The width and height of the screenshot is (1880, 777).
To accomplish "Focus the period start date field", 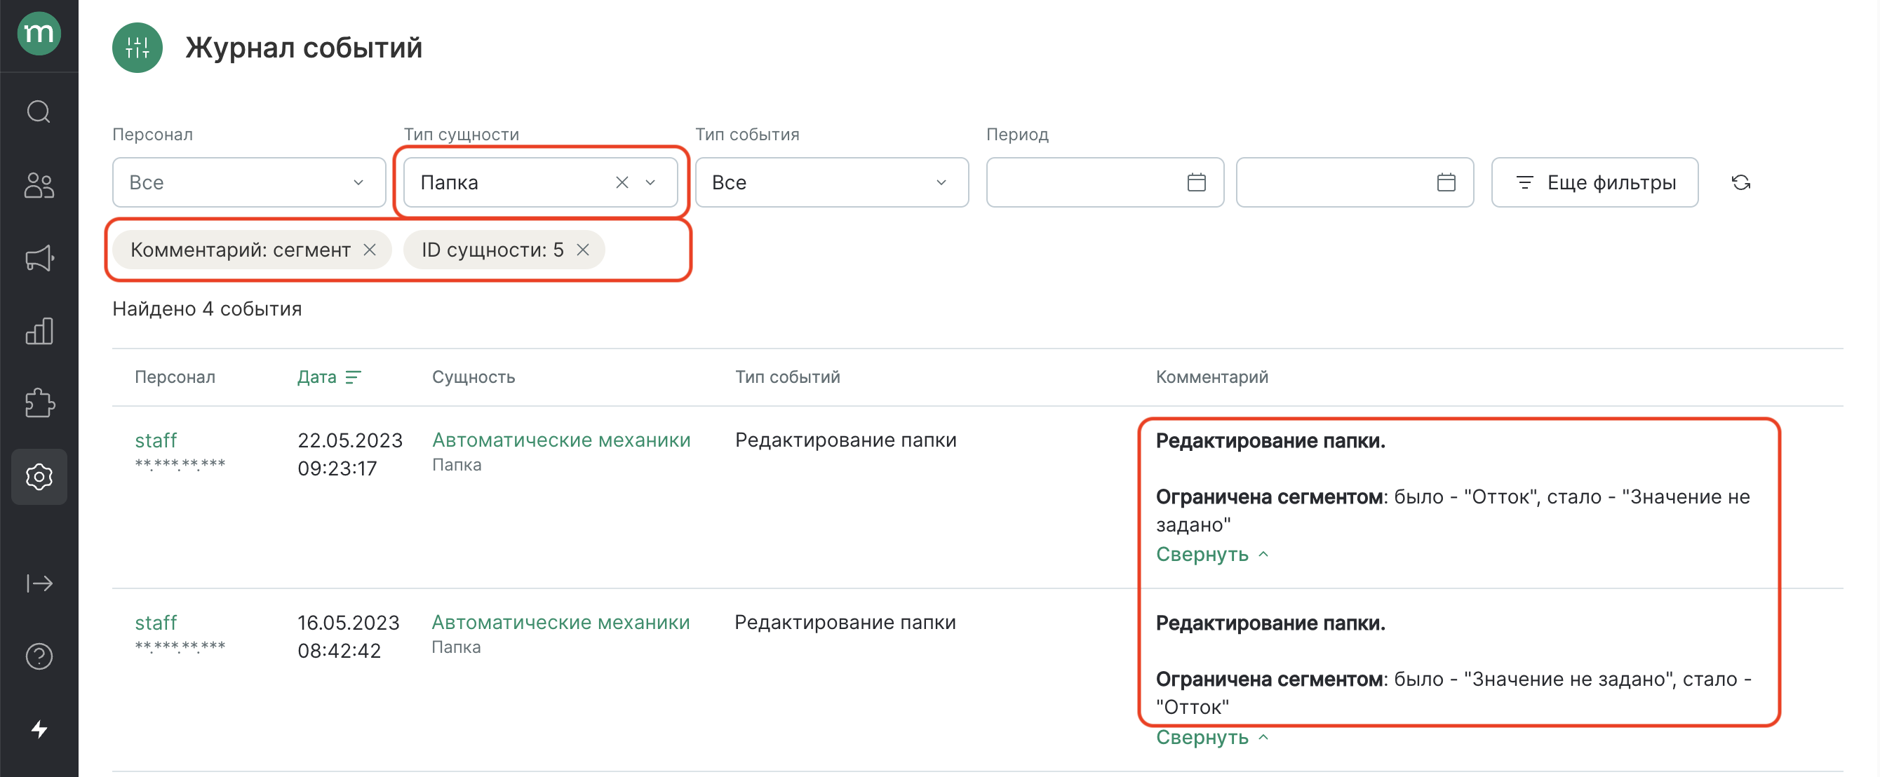I will click(x=1104, y=182).
